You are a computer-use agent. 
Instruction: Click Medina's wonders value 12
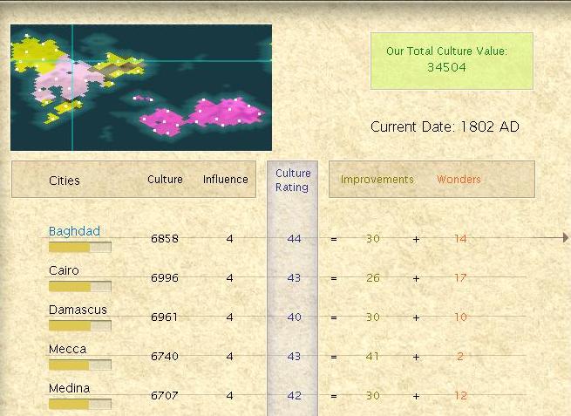(460, 395)
